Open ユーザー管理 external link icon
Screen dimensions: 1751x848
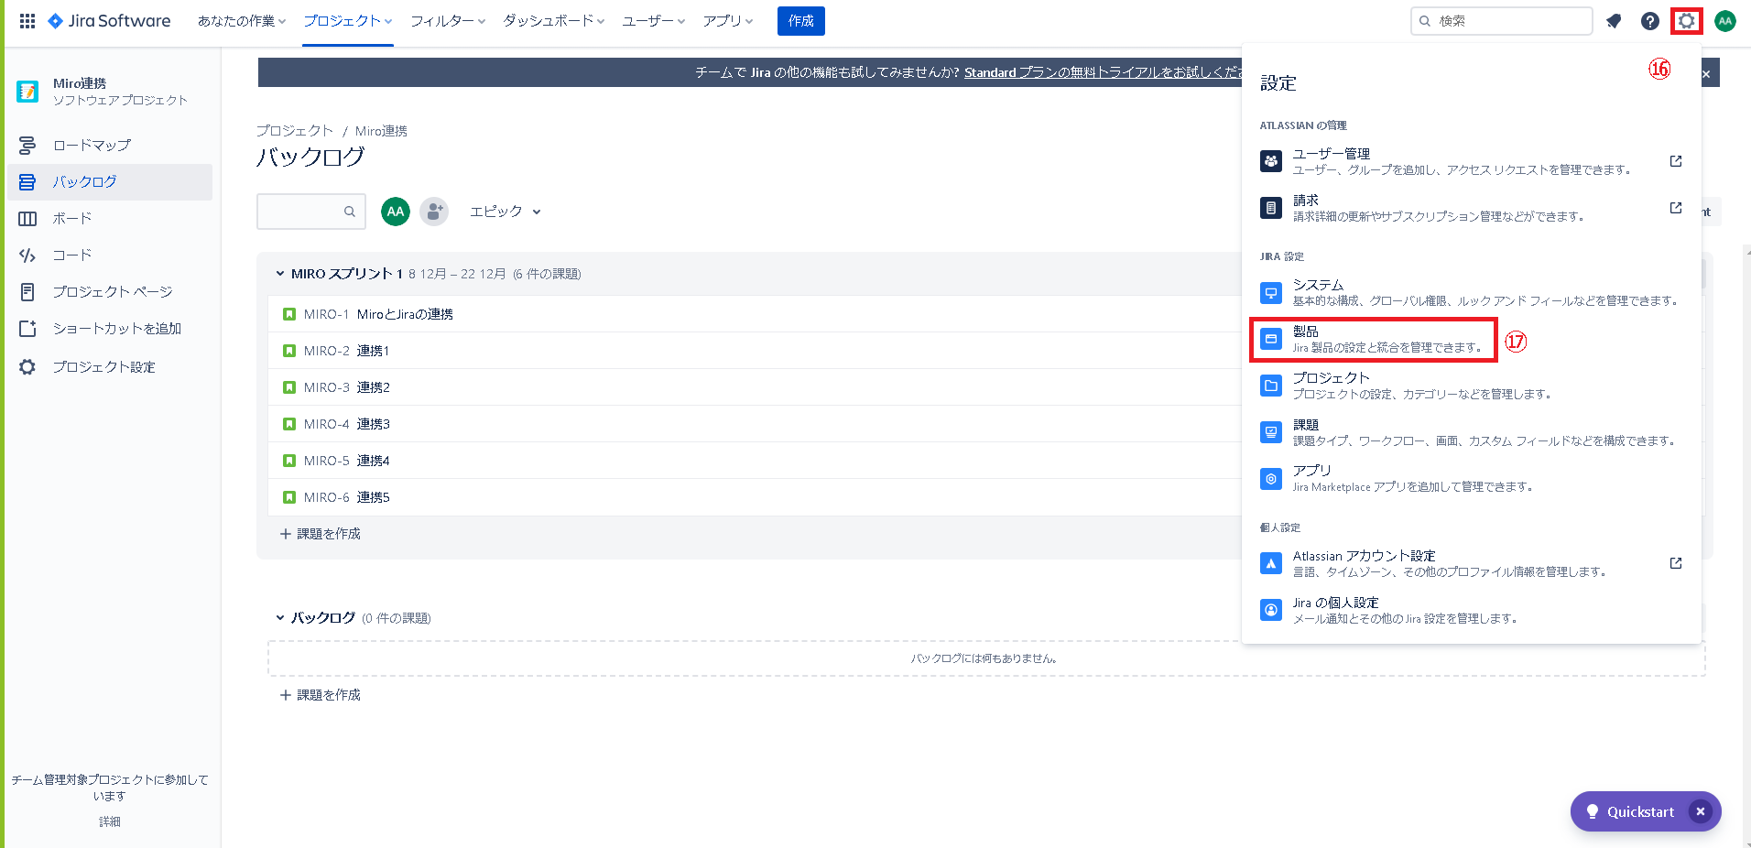(1675, 161)
